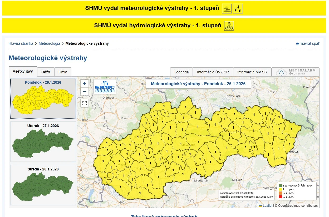Select Streda 28.1.2026 map thumbnail
The width and height of the screenshot is (329, 217).
43,185
